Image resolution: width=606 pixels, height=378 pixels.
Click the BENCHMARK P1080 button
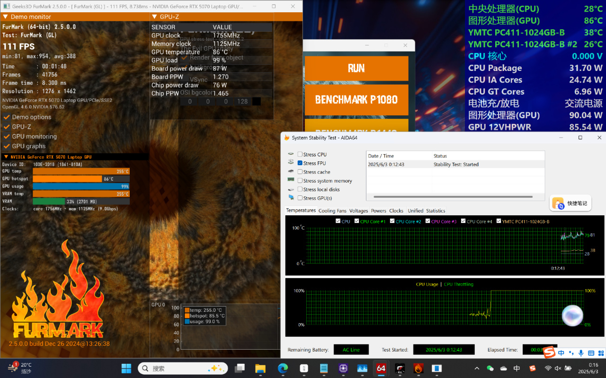(x=356, y=100)
